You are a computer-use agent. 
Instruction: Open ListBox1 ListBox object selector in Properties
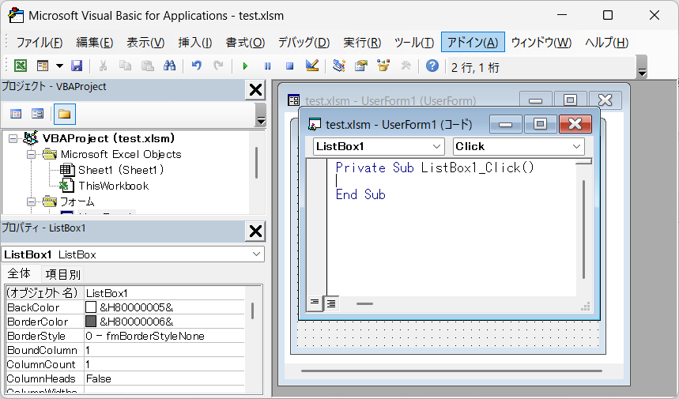point(133,254)
